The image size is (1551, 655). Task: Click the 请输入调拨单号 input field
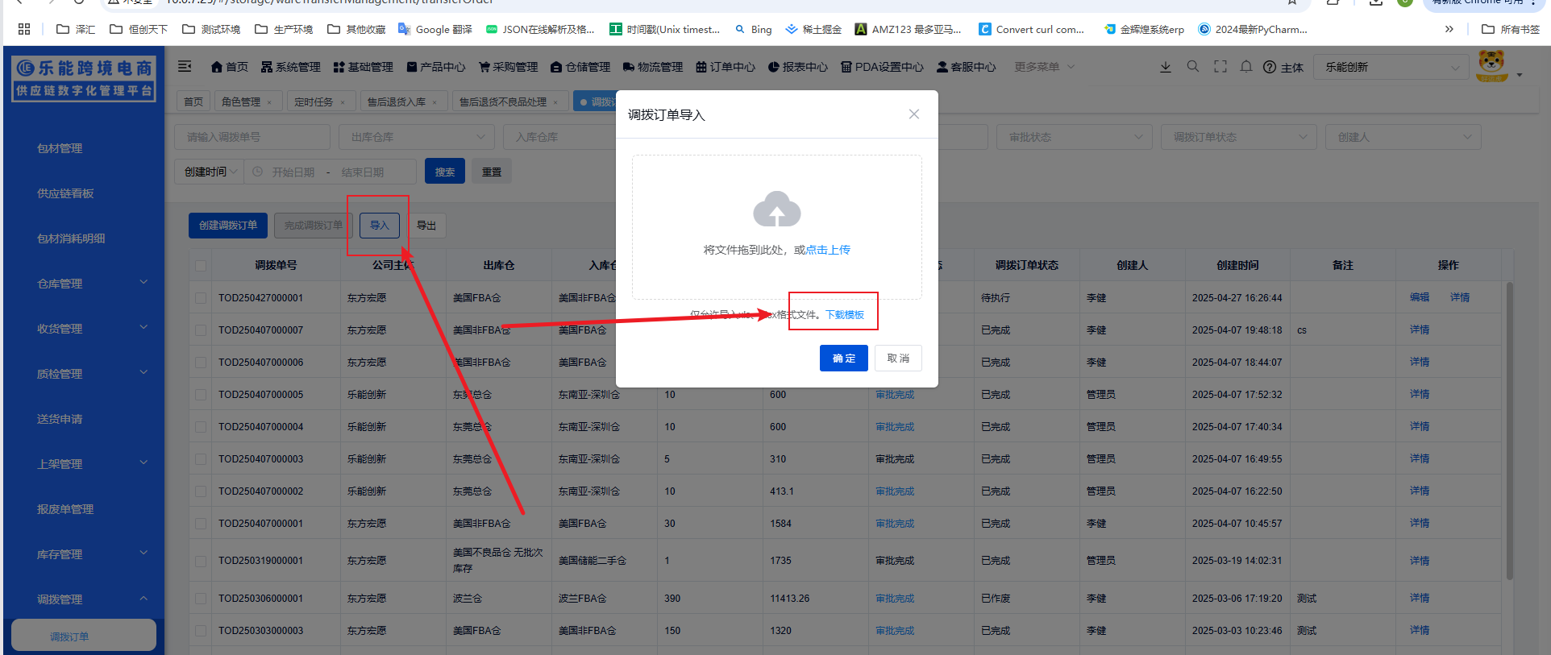coord(252,137)
